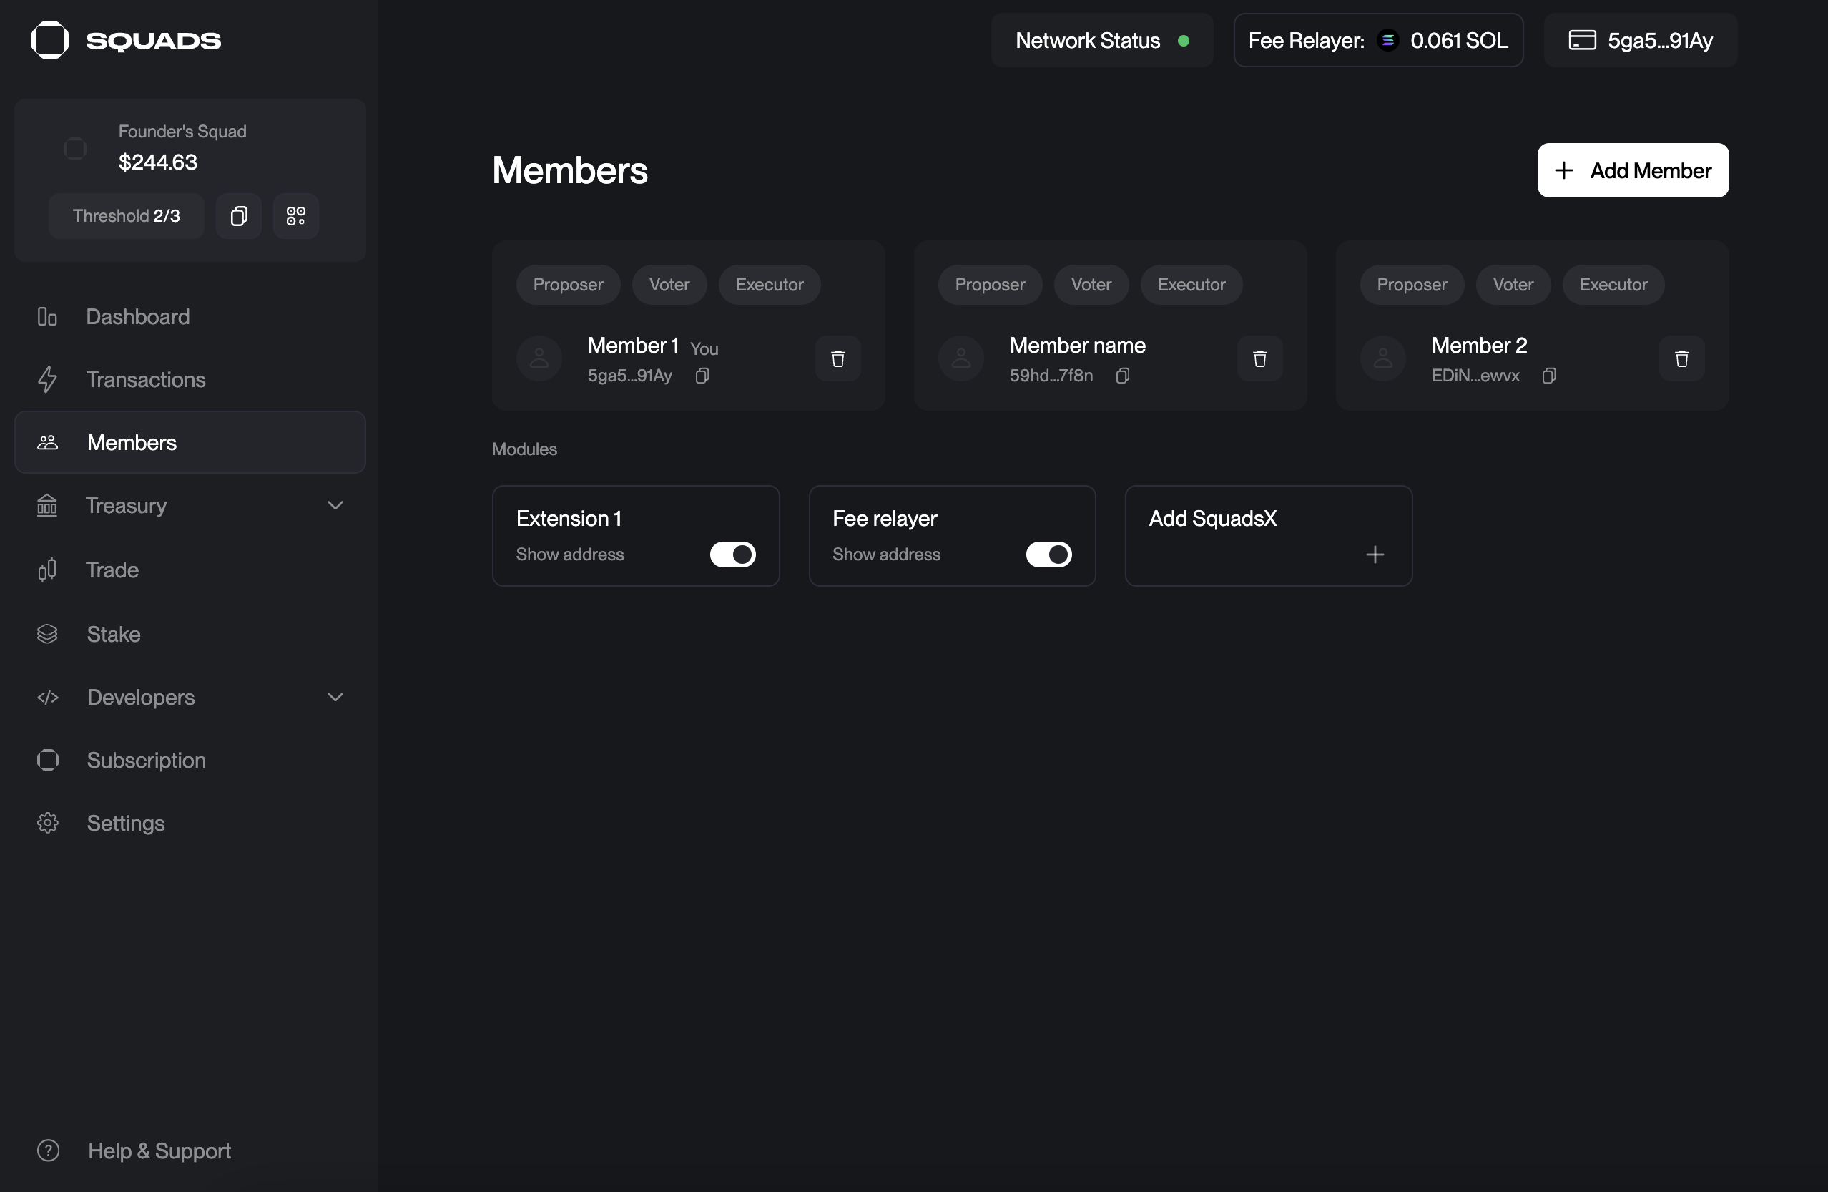
Task: Expand the Treasury menu chevron
Action: click(335, 505)
